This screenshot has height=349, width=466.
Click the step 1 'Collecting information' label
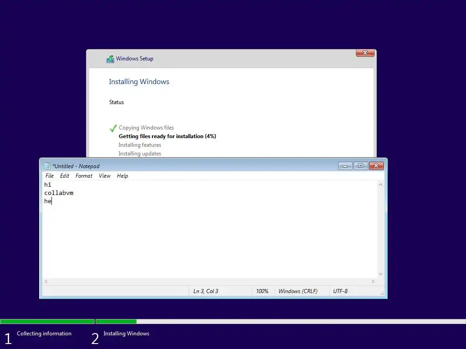pos(44,334)
